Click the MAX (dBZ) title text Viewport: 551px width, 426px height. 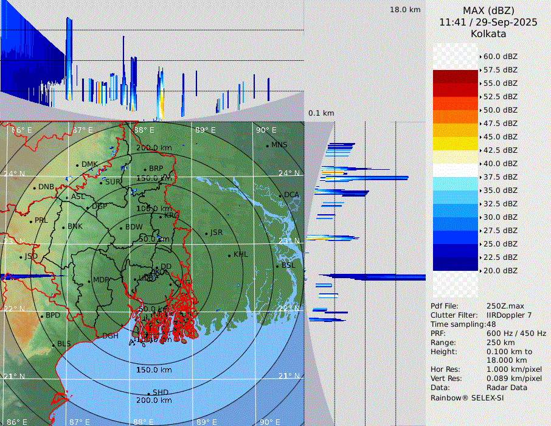click(488, 10)
